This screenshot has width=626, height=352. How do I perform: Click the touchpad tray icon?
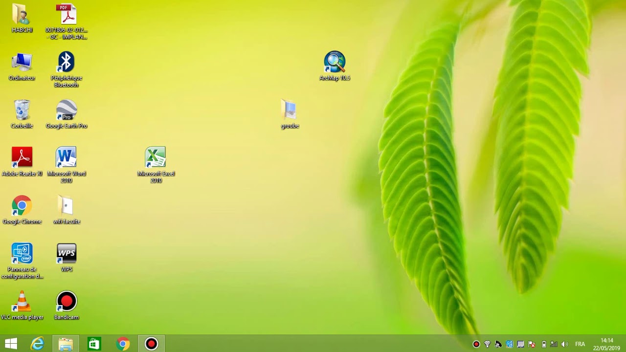pyautogui.click(x=520, y=344)
